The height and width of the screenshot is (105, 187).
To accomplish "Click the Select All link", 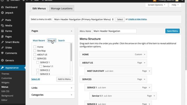I will tap(36, 79).
